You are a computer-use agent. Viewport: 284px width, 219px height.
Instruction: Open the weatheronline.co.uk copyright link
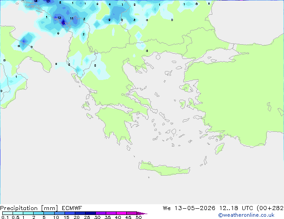point(246,215)
